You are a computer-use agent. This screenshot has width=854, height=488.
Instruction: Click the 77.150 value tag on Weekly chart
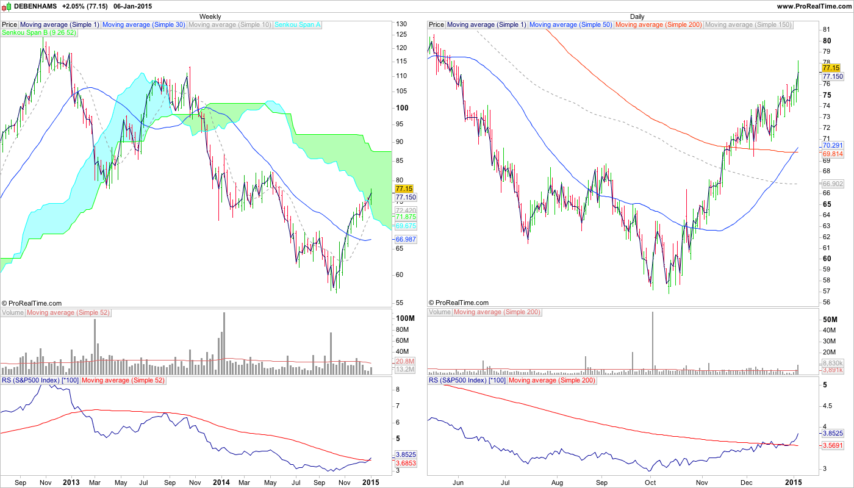point(406,198)
